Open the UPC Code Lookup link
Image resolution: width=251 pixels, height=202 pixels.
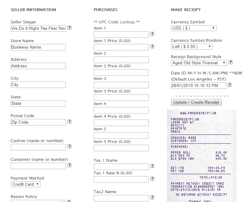117,22
